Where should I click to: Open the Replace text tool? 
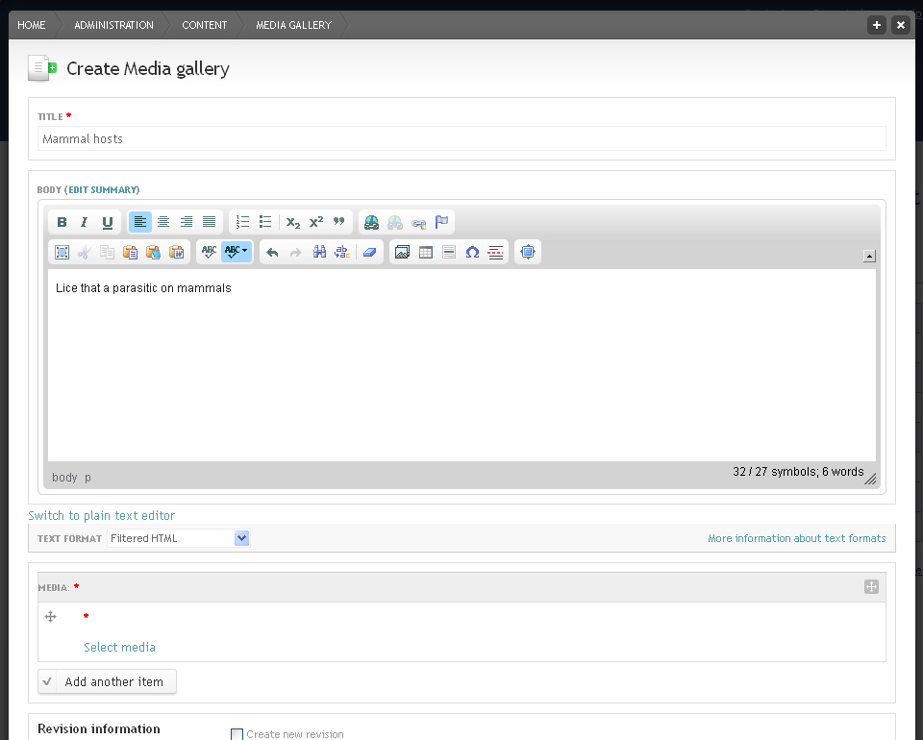[x=342, y=253]
